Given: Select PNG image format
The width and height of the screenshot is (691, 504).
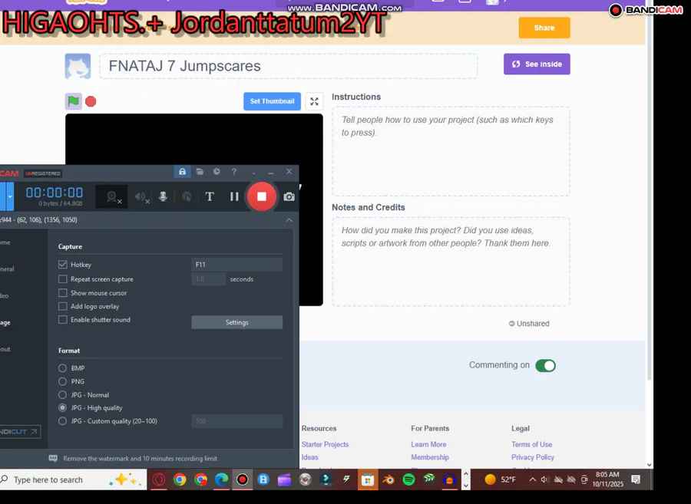Looking at the screenshot, I should pyautogui.click(x=63, y=381).
